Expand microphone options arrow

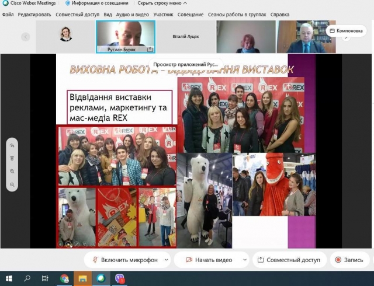tap(167, 260)
